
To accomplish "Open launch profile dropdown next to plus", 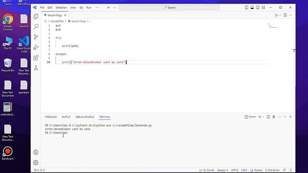I will [263, 117].
